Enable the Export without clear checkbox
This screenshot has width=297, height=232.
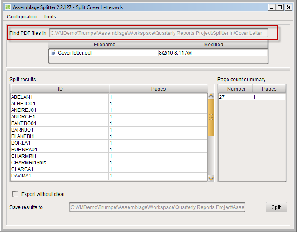pos(15,194)
